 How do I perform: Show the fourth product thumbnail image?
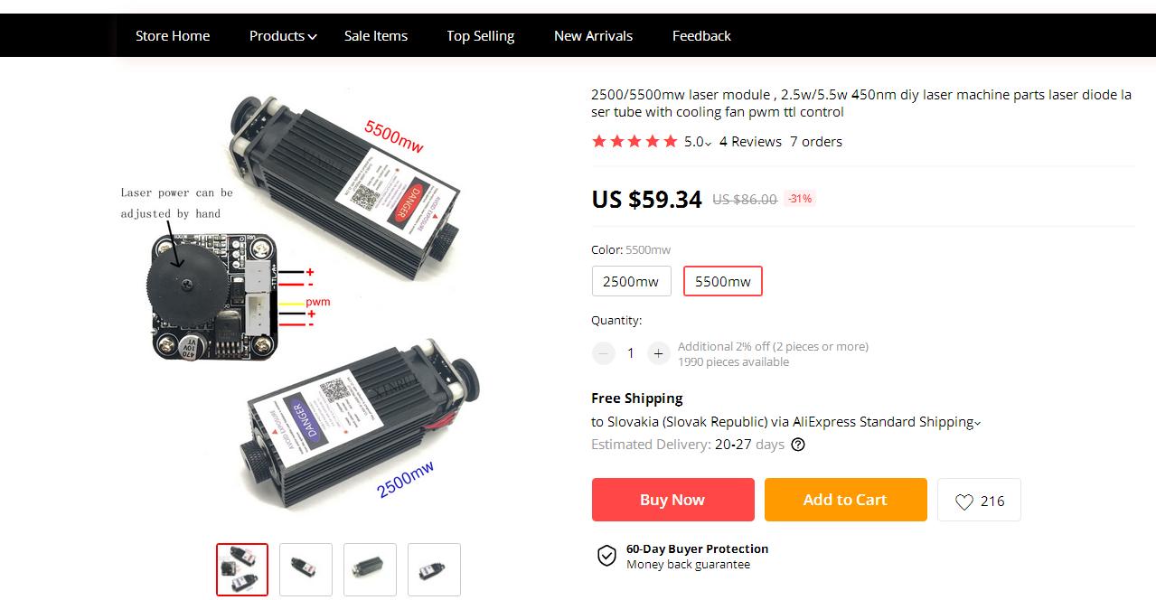click(x=434, y=569)
